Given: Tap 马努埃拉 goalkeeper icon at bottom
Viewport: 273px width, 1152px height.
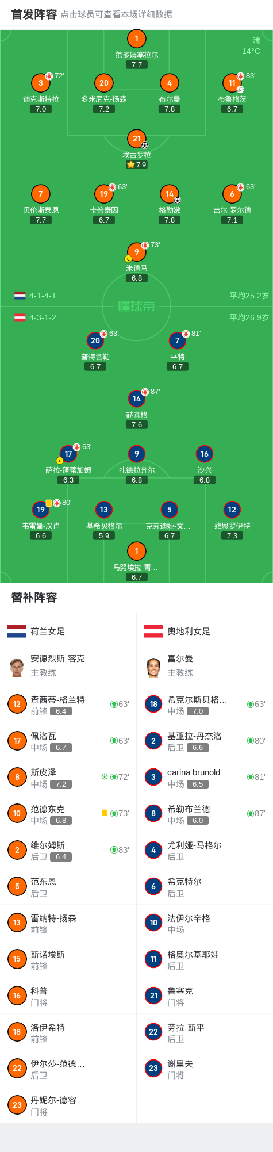Looking at the screenshot, I should click(x=137, y=551).
